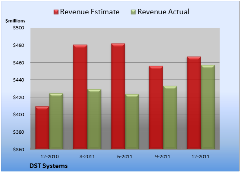Screen dimensions: 240x172
Task: Select the green actual bar for 12-2010
Action: coord(56,121)
